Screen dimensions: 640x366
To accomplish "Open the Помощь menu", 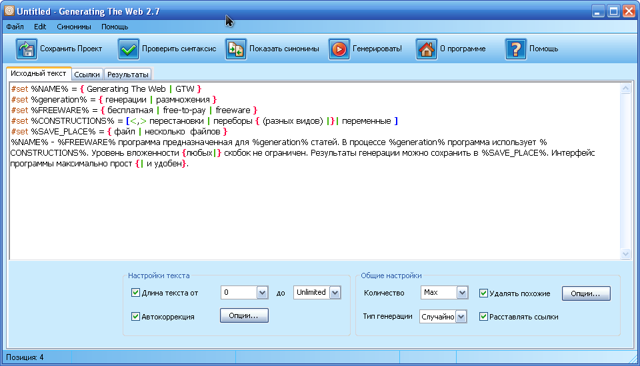I will click(x=115, y=27).
